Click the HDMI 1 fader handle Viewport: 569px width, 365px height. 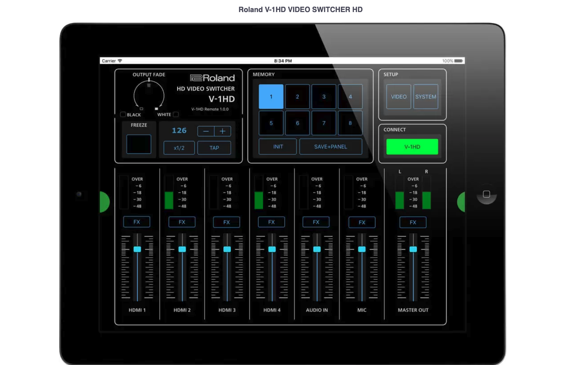click(x=137, y=249)
